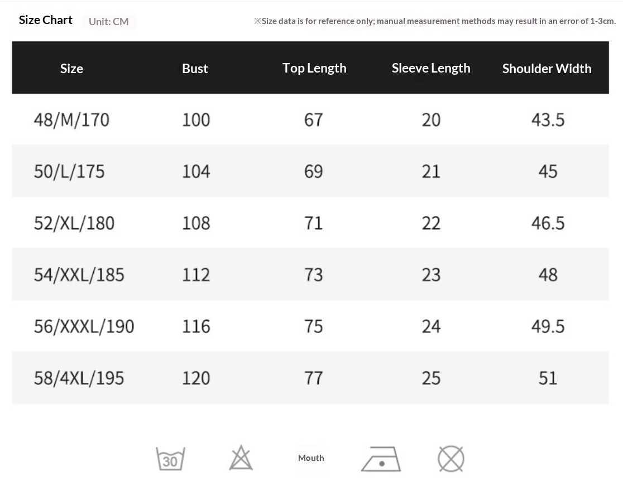Viewport: 623px width, 495px height.
Task: Select the 48/M/170 size row
Action: point(71,119)
